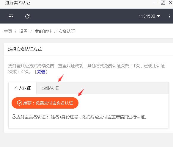Click the refresh page icon
The height and width of the screenshot is (147, 173).
click(x=27, y=16)
